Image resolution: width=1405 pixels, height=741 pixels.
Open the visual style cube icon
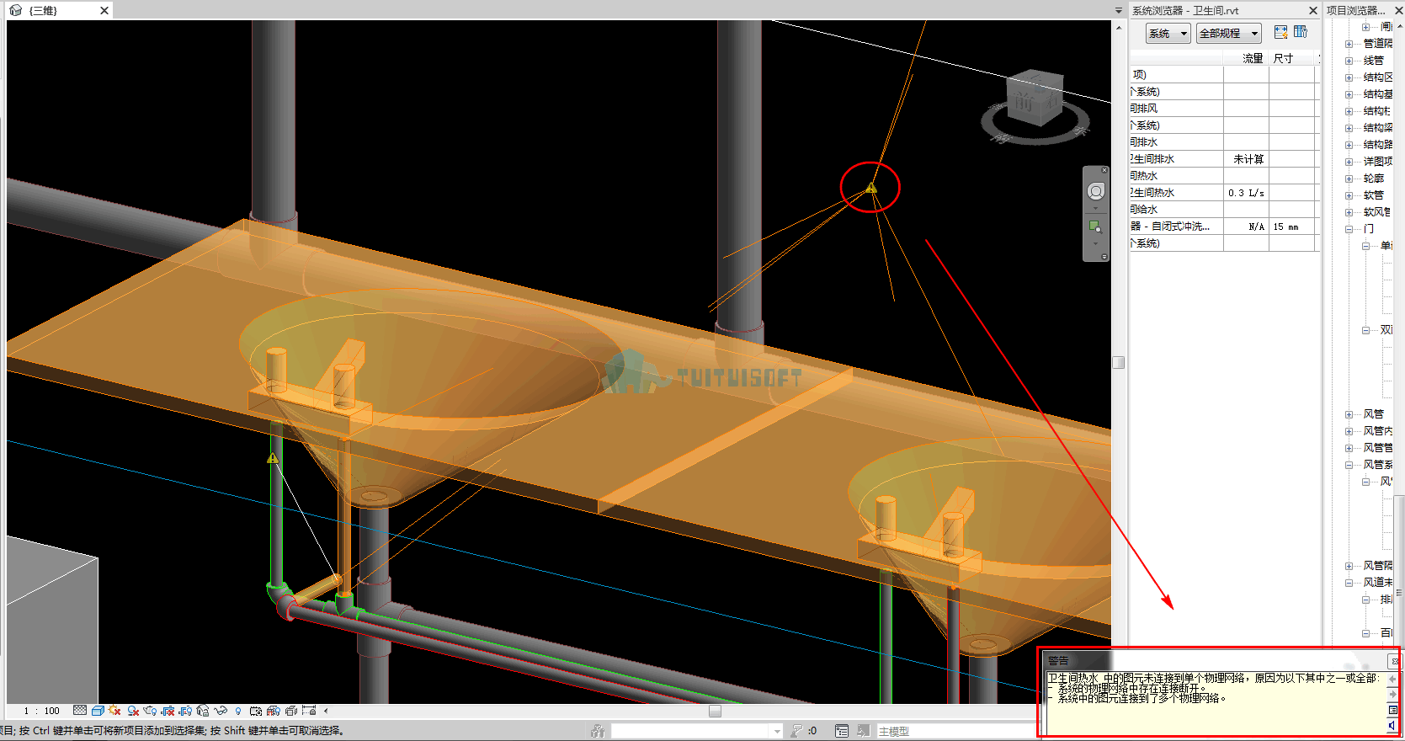98,711
